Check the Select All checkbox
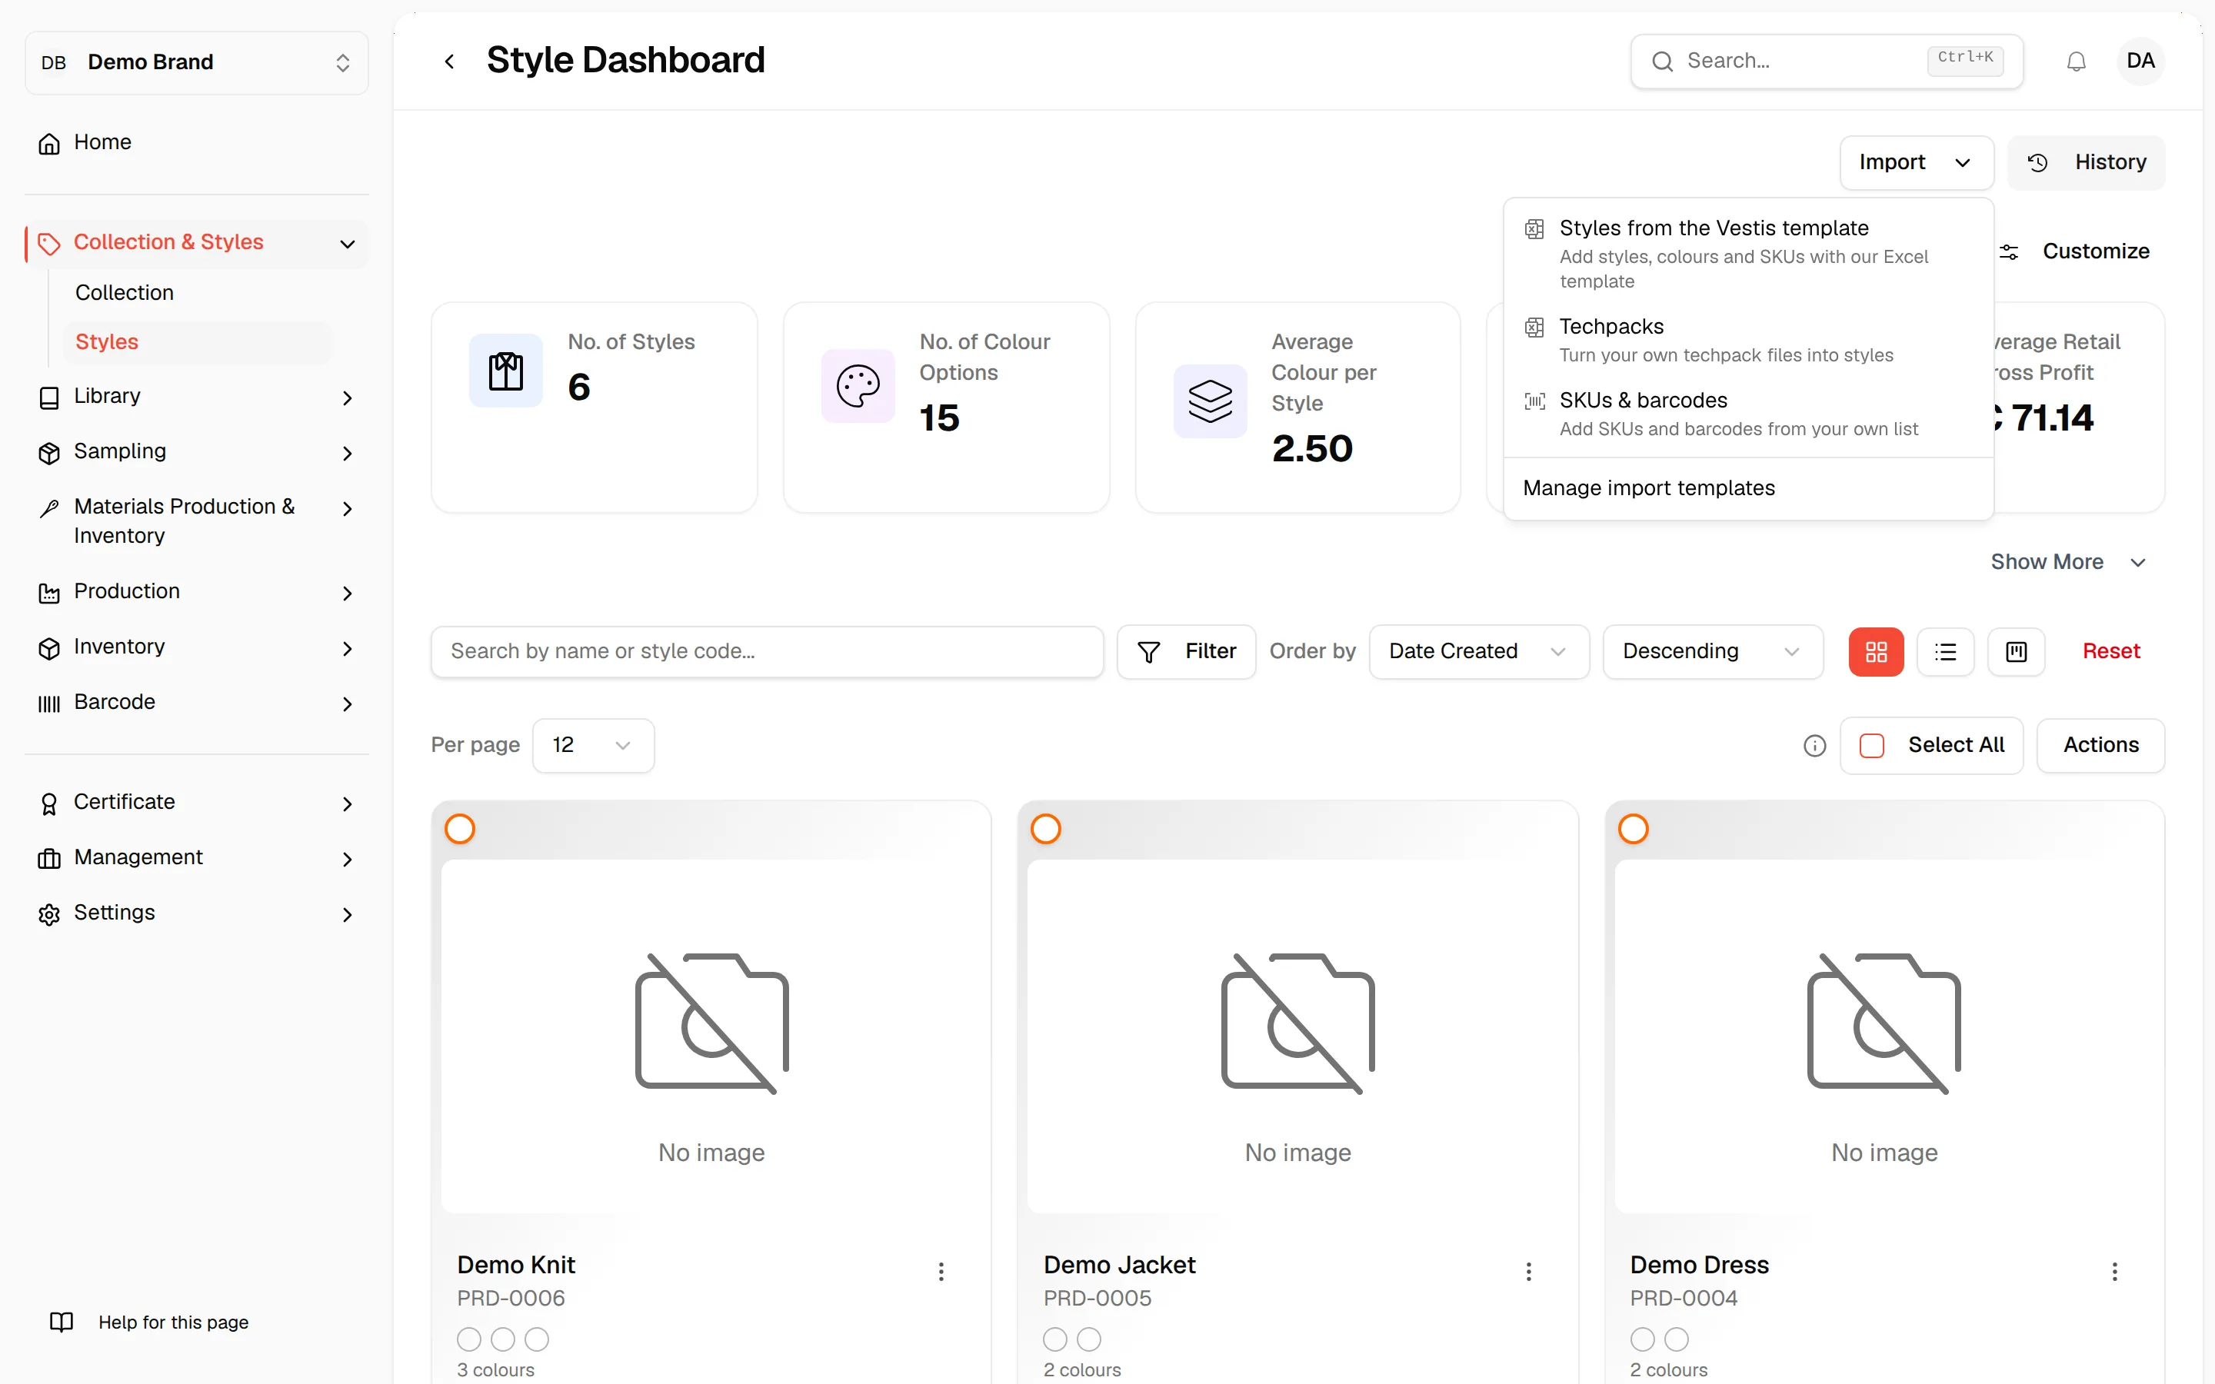Viewport: 2215px width, 1384px height. point(1872,746)
